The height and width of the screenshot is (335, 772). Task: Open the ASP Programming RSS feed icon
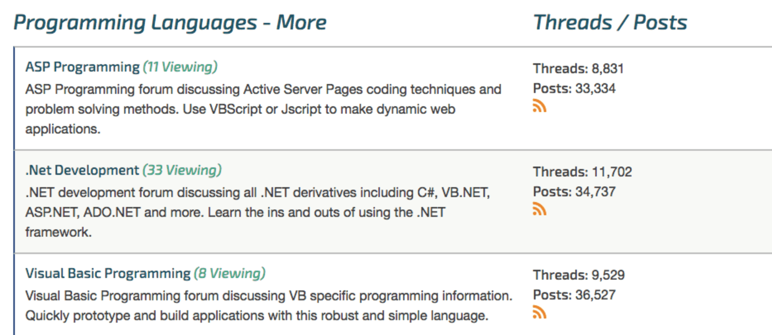(539, 106)
